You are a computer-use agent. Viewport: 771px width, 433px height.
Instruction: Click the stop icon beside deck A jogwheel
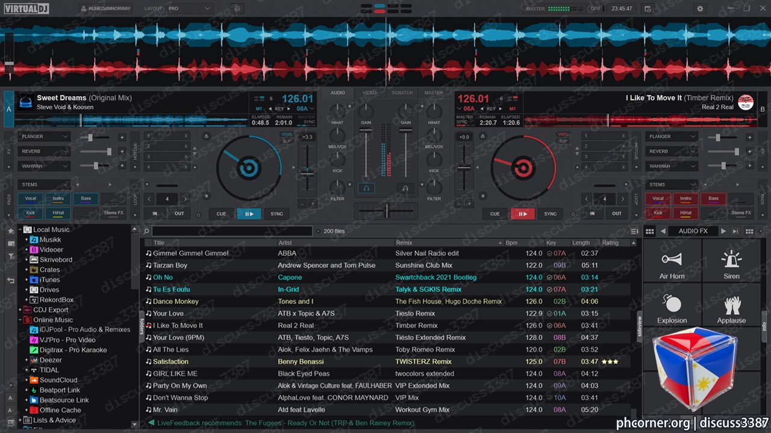207,195
